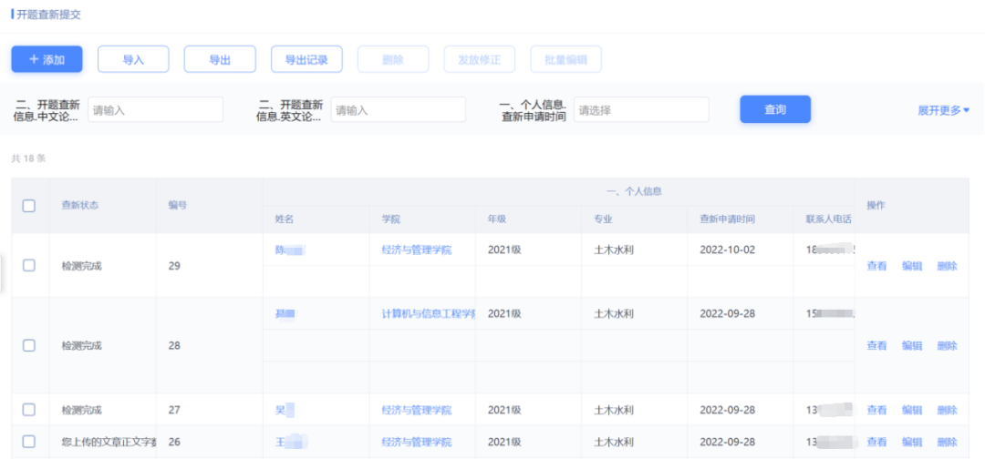This screenshot has height=469, width=985.
Task: Click 编辑 for row 27
Action: point(912,410)
